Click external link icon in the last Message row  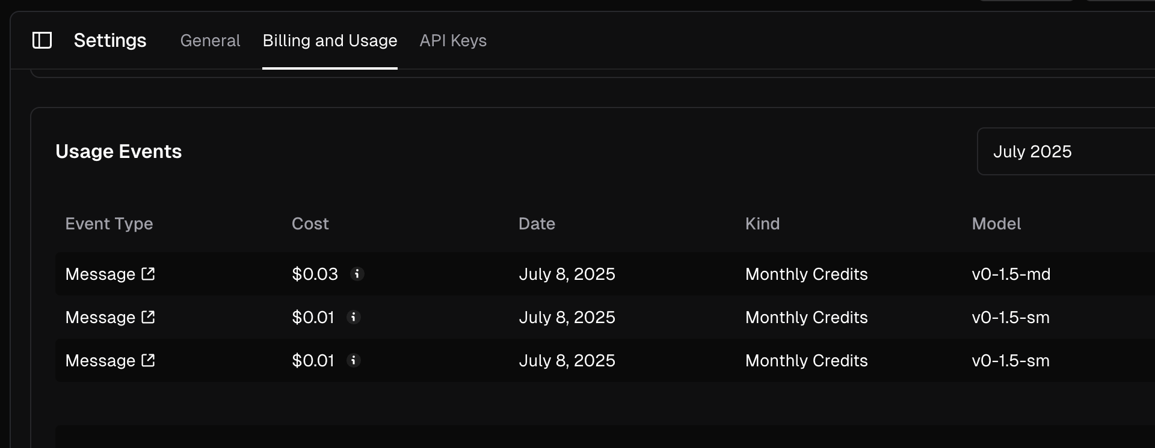(148, 360)
